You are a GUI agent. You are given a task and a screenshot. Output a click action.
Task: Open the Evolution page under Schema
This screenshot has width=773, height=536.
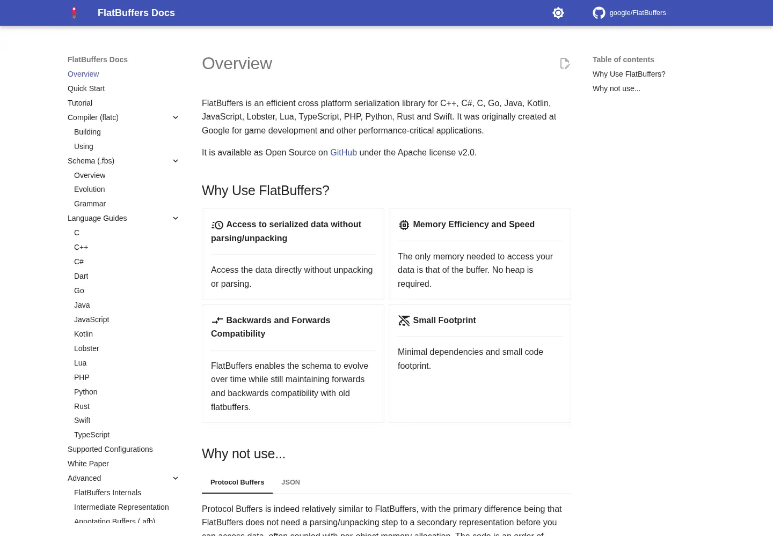(x=90, y=189)
